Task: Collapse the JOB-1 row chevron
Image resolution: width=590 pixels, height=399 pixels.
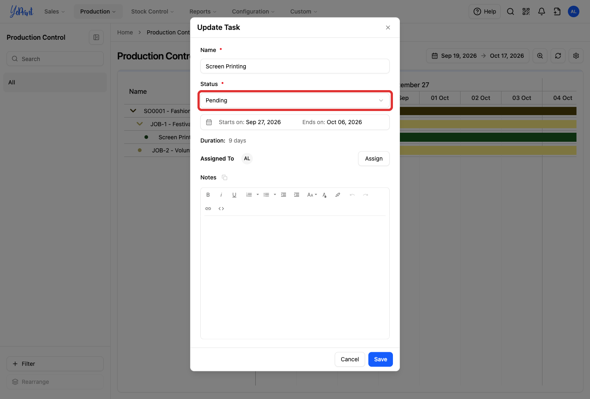Action: click(140, 124)
